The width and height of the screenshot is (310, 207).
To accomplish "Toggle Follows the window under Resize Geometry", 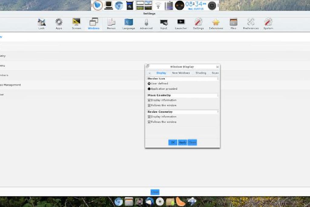I will pyautogui.click(x=149, y=122).
